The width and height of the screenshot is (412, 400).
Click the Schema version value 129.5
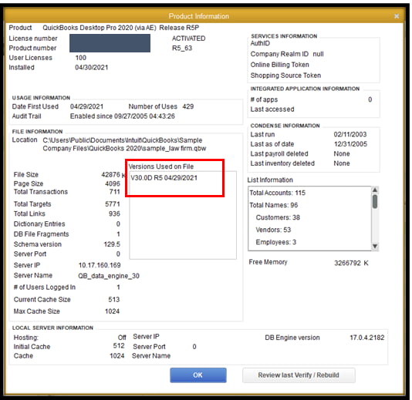112,244
